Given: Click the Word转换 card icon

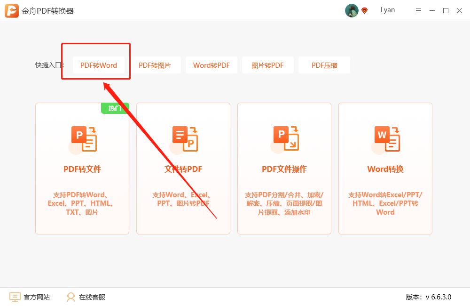Looking at the screenshot, I should coord(386,140).
